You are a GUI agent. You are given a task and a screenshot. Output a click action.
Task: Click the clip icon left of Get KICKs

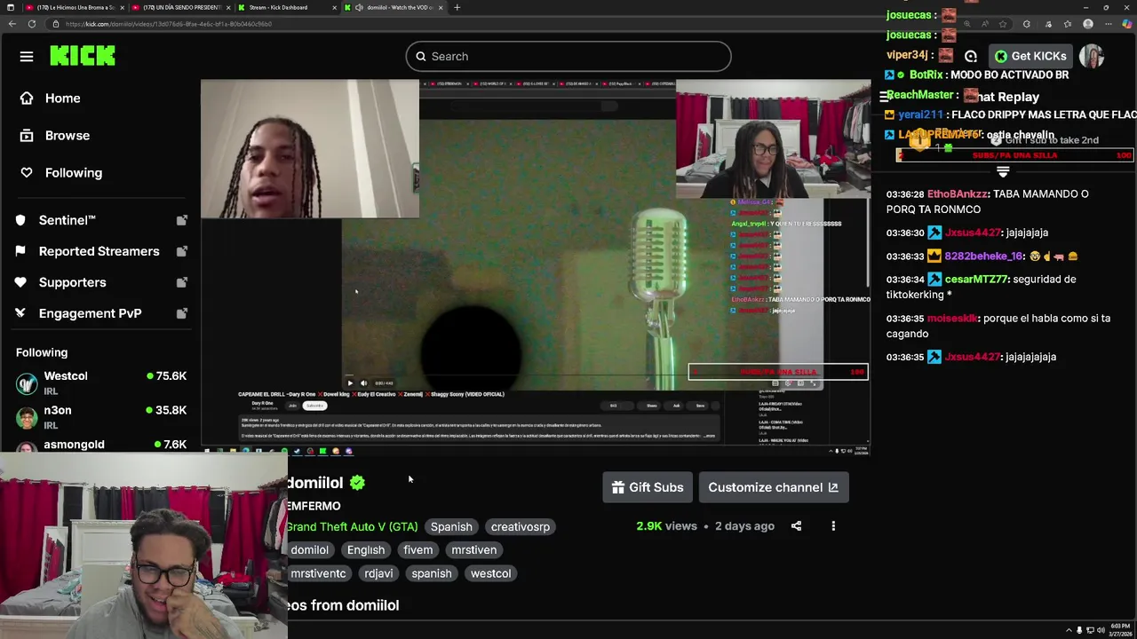click(971, 57)
